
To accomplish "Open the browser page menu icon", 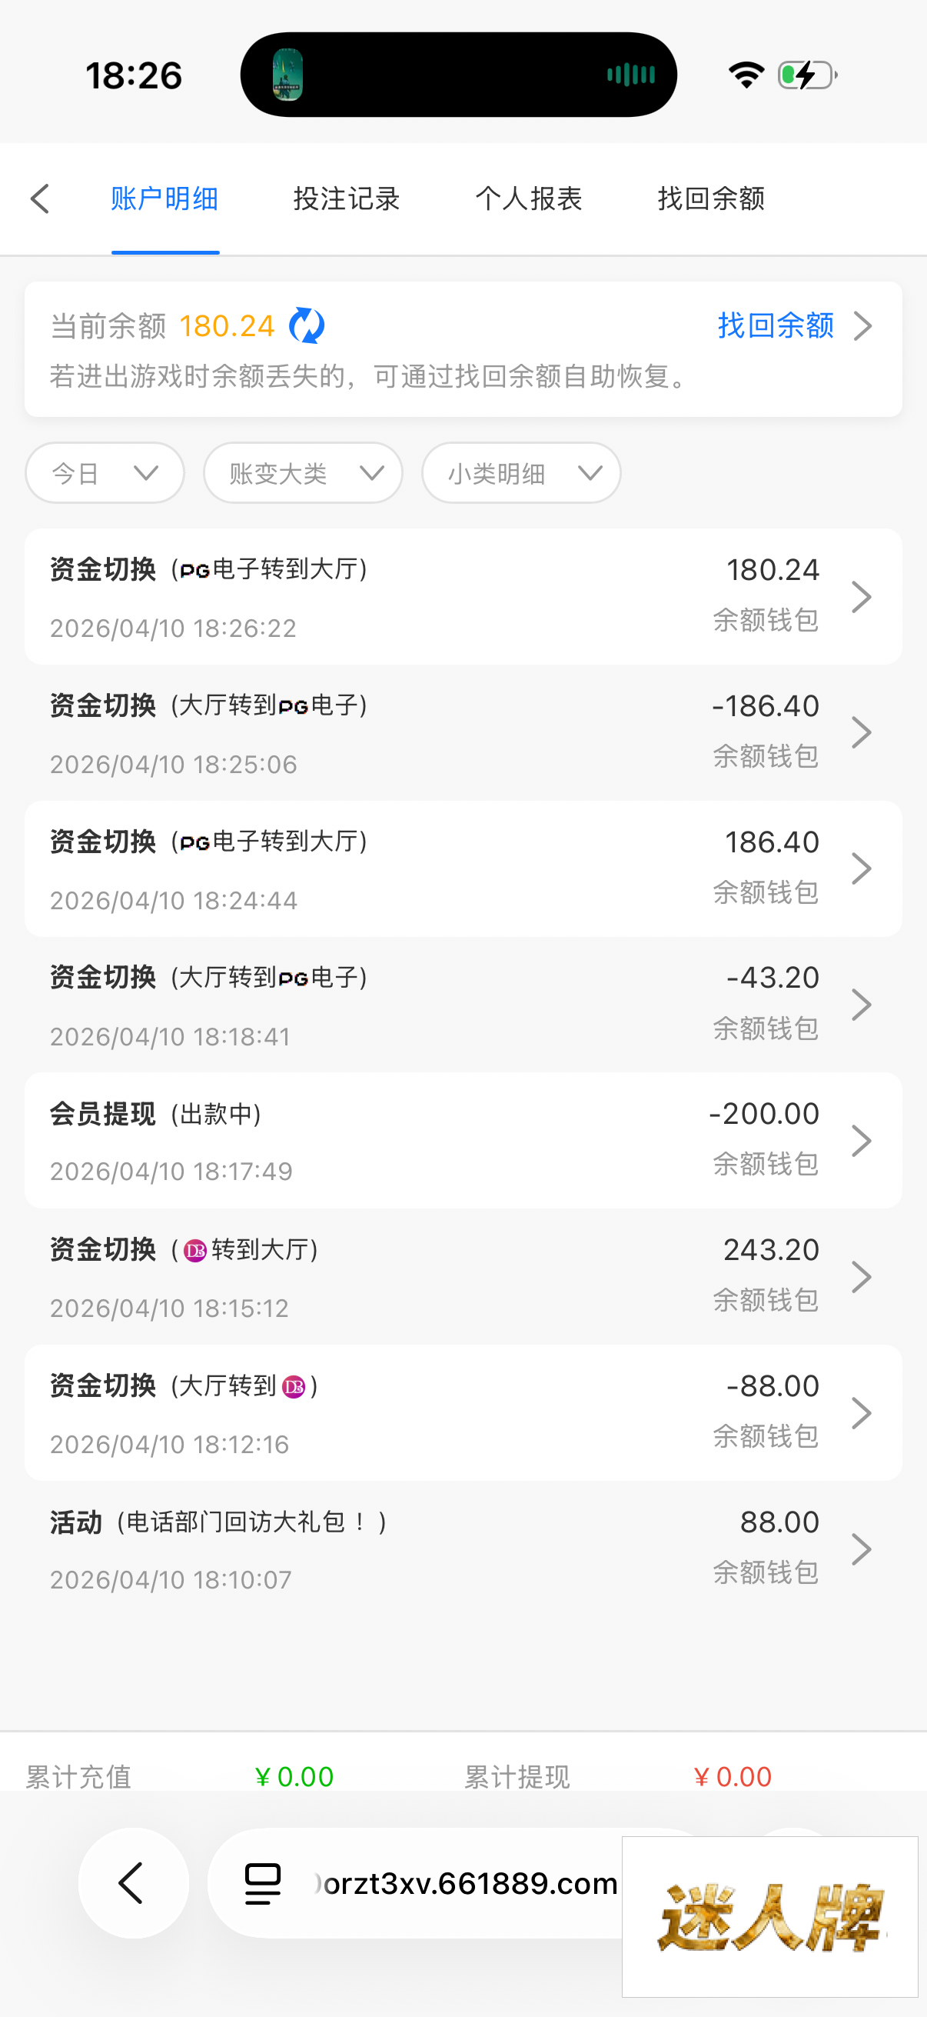I will [x=263, y=1882].
